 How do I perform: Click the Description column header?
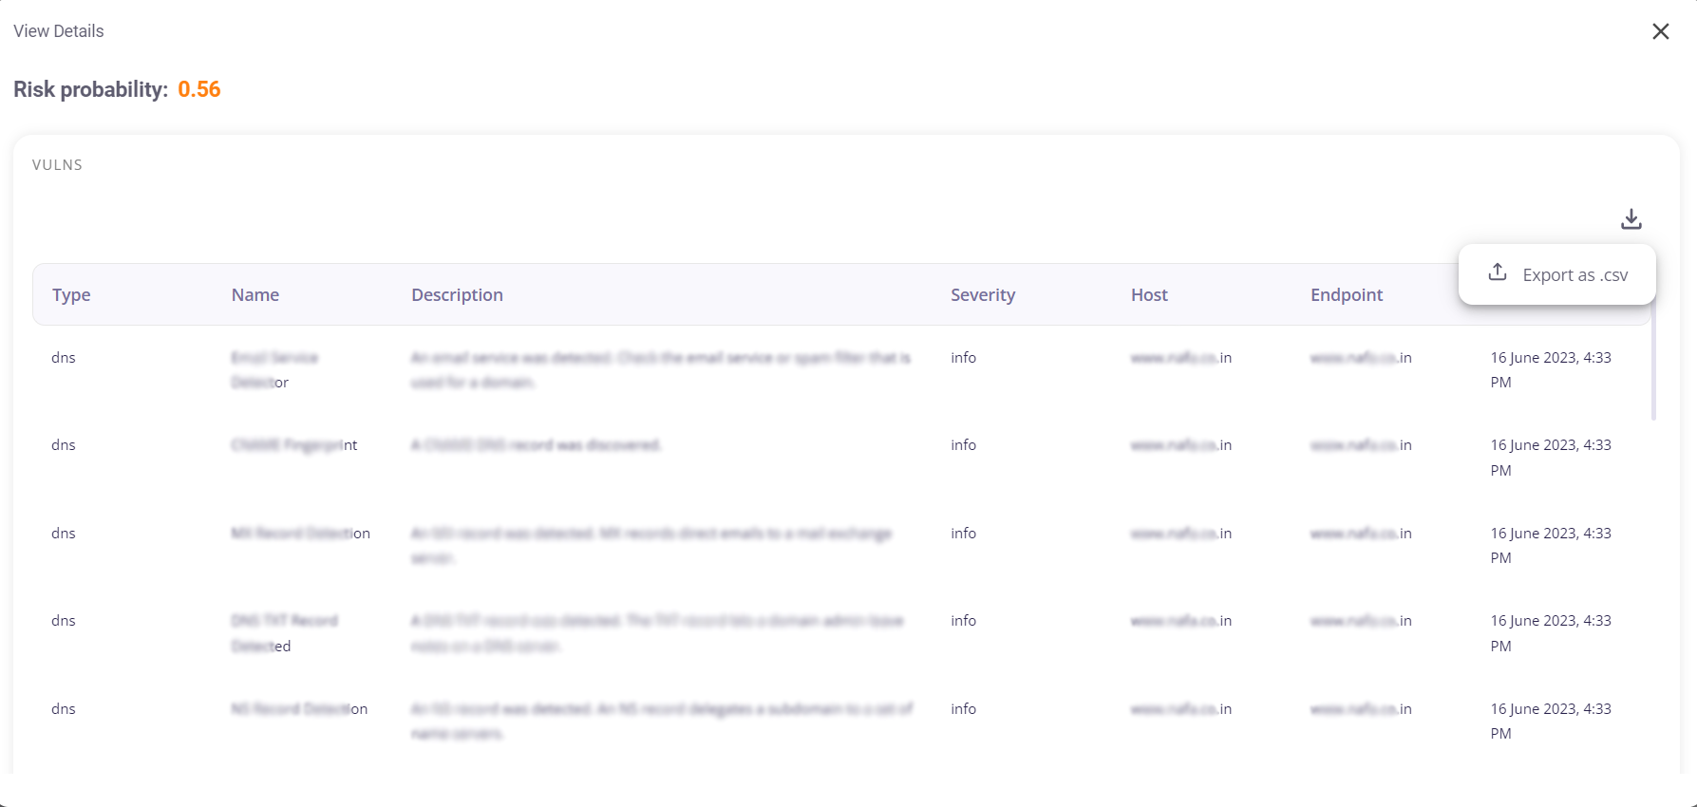(x=457, y=294)
